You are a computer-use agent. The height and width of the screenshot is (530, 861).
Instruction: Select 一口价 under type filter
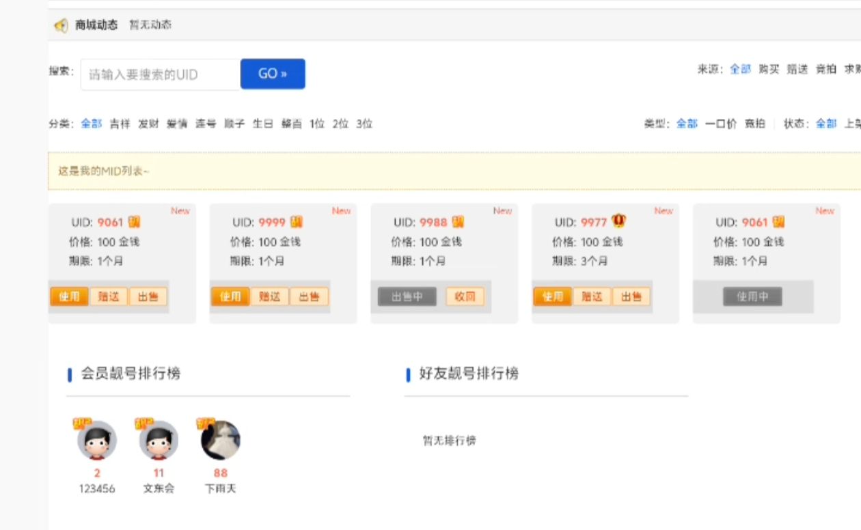[721, 124]
